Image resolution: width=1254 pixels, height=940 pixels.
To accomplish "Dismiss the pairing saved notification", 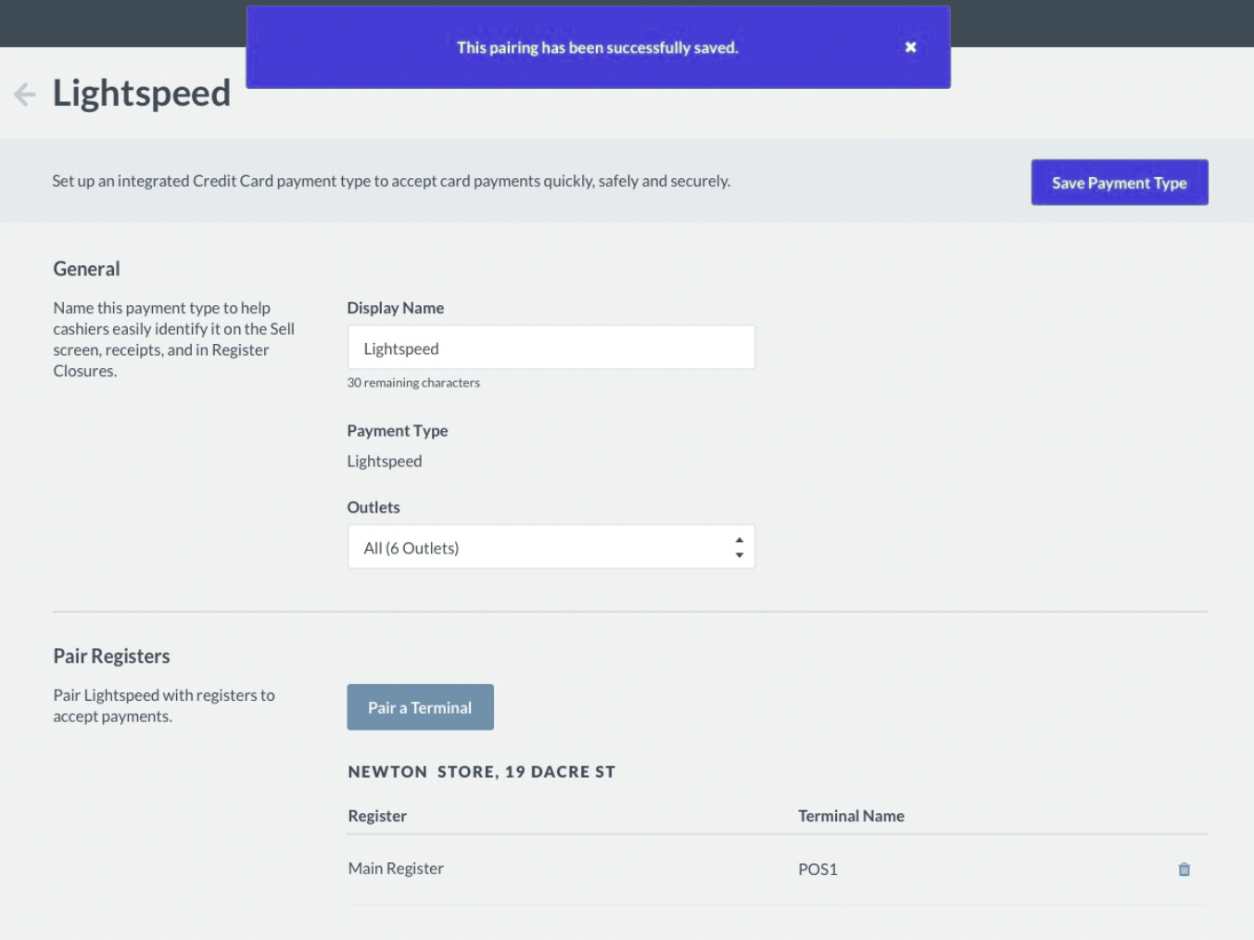I will (910, 46).
